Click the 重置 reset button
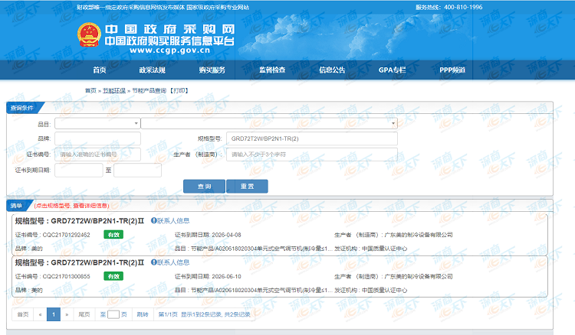 tap(247, 186)
